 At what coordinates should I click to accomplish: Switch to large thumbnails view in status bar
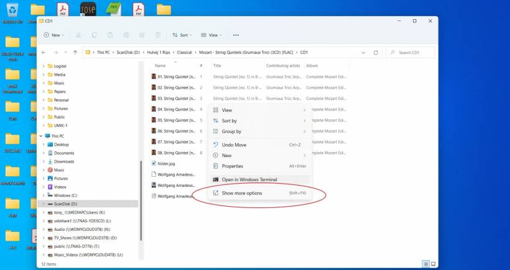tap(433, 264)
